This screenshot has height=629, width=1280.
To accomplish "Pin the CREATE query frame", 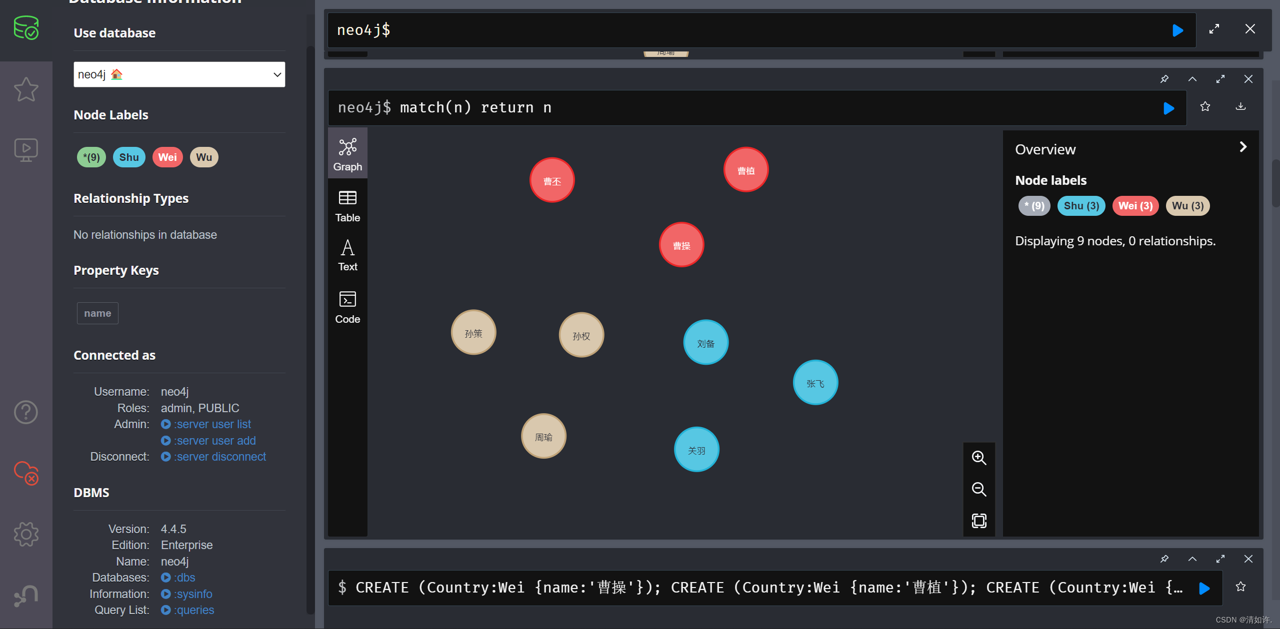I will click(x=1164, y=559).
